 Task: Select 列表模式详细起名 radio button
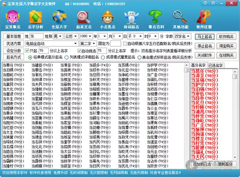66,57
